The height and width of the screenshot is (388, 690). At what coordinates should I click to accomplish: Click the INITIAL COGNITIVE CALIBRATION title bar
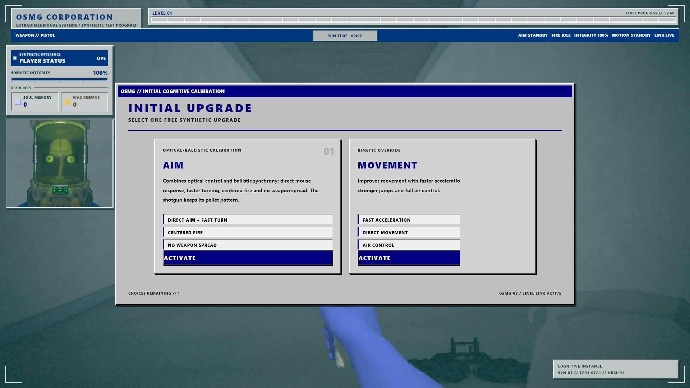(x=345, y=91)
